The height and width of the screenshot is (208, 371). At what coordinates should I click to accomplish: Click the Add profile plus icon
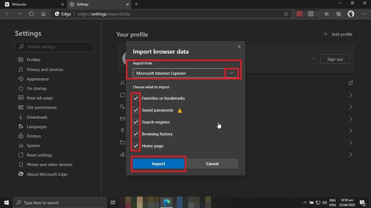point(326,34)
